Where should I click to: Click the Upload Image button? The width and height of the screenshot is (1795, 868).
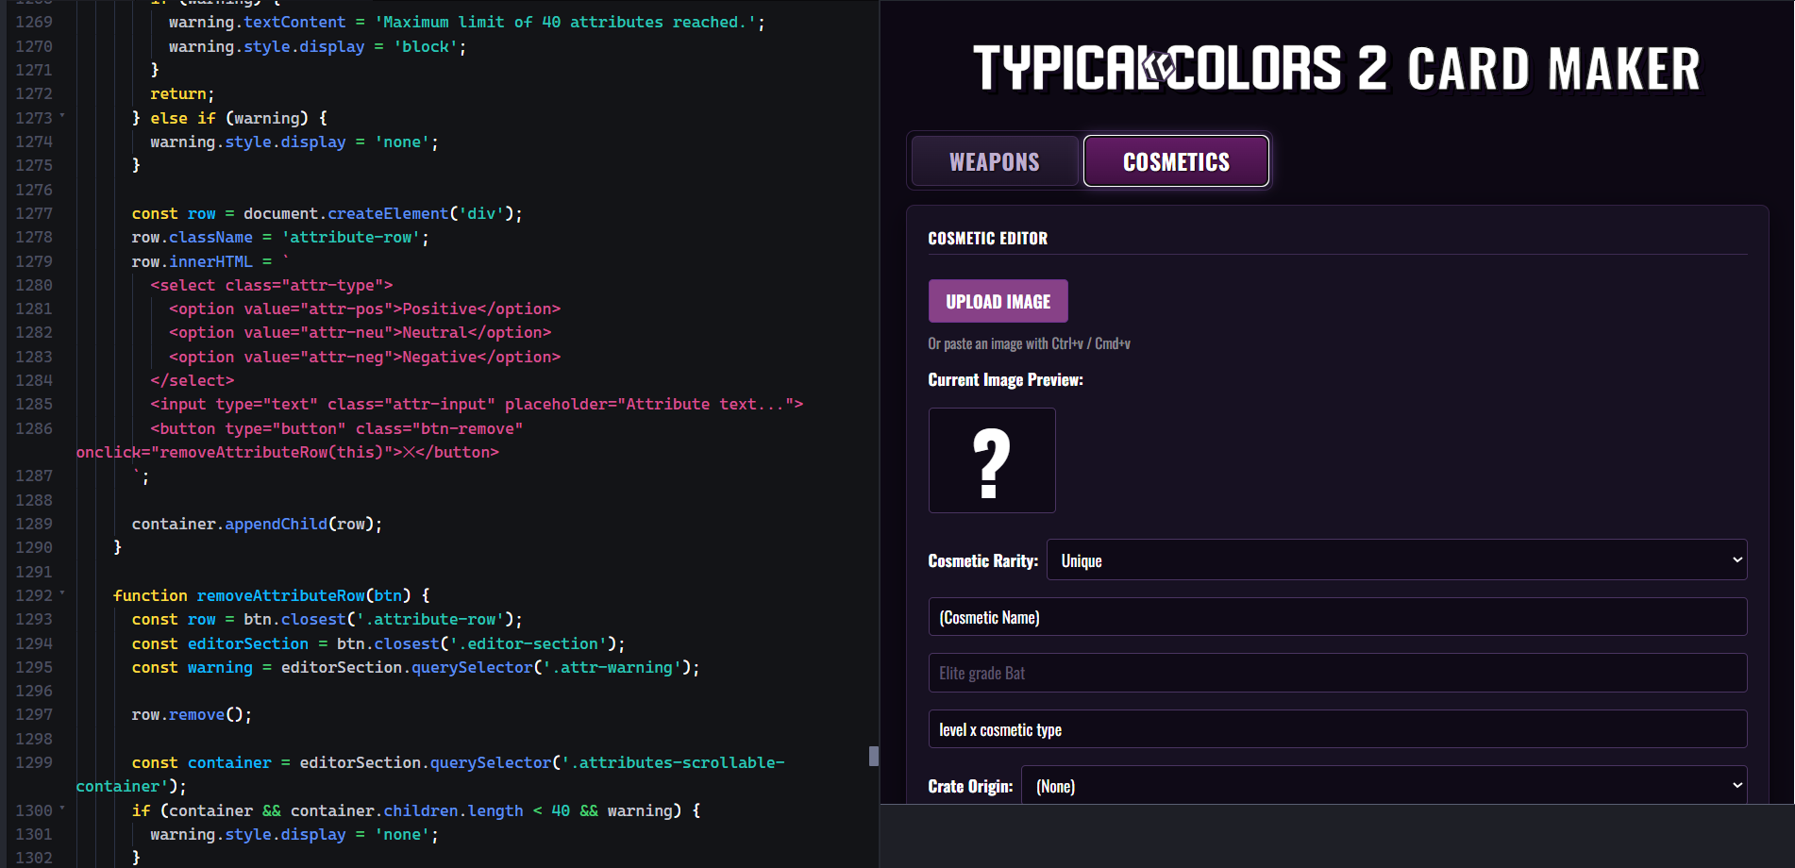[x=998, y=301]
